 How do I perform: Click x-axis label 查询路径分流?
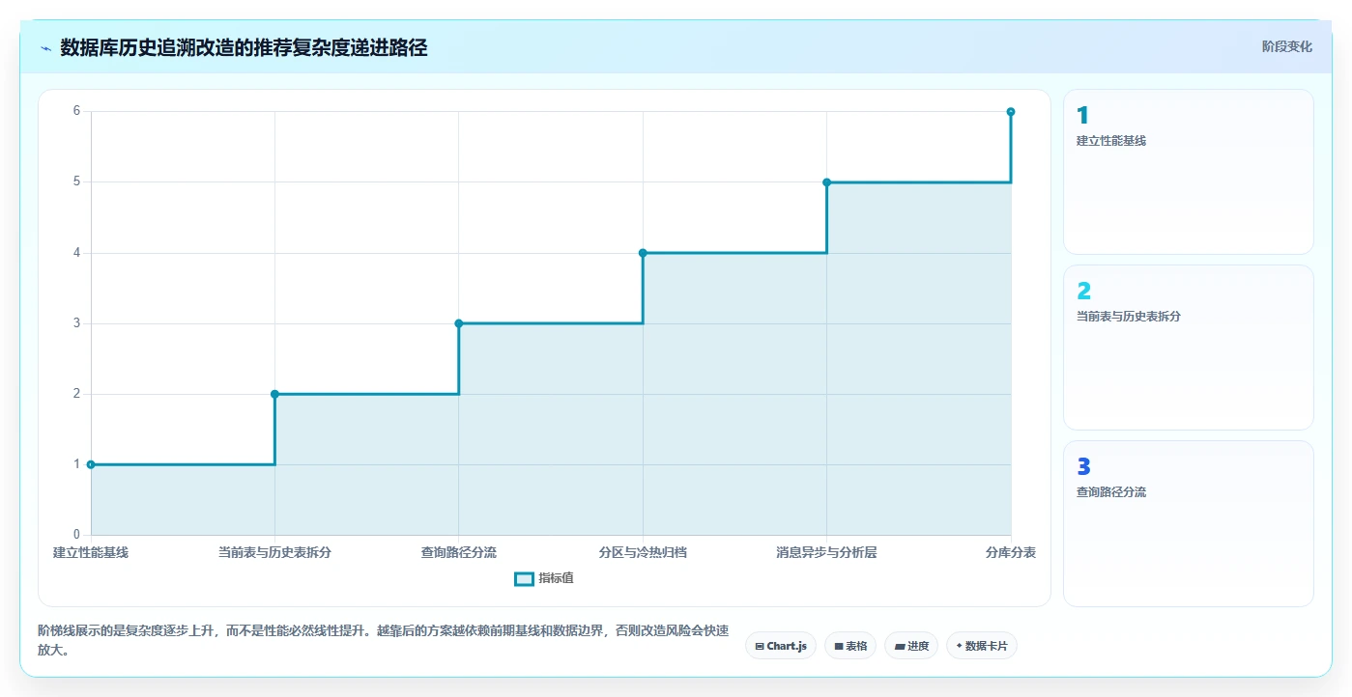point(459,552)
